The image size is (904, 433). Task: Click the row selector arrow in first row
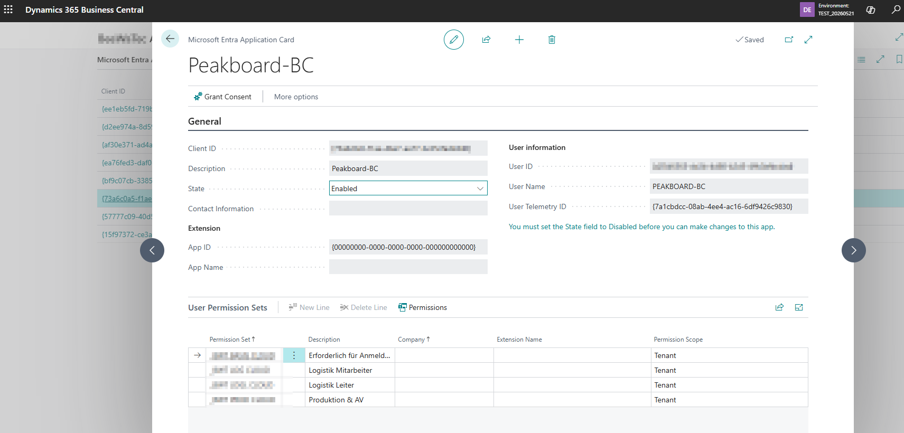pos(197,355)
